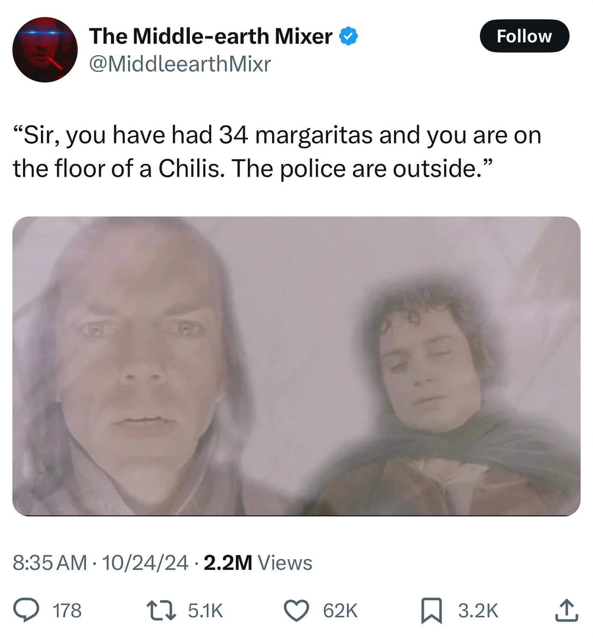Click the @MiddleearthMixr handle
Screen dimensions: 593x638
point(180,64)
